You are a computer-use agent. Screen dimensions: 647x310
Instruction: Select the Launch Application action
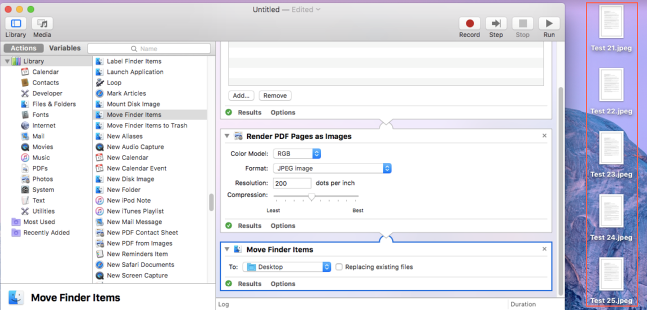click(135, 72)
